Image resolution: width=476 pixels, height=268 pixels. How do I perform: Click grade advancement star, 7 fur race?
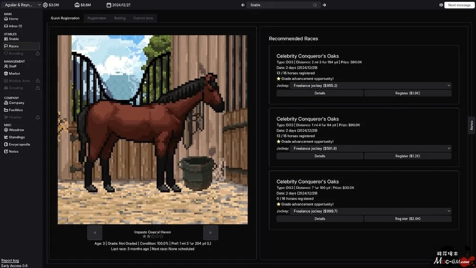pos(278,204)
